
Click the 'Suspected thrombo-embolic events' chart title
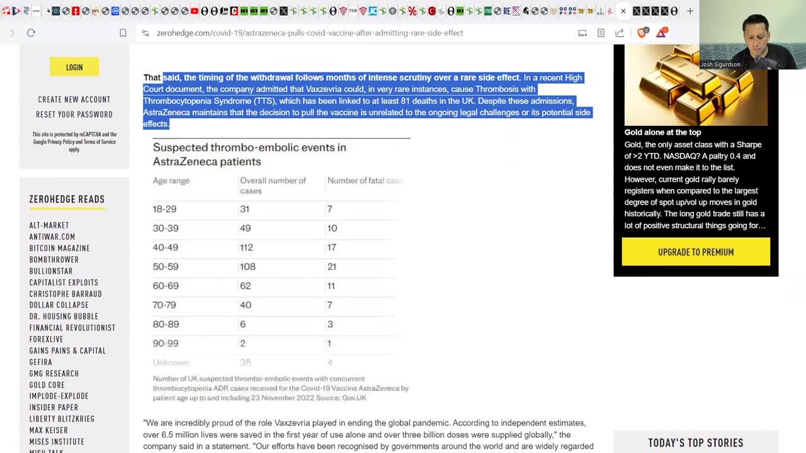(x=249, y=154)
